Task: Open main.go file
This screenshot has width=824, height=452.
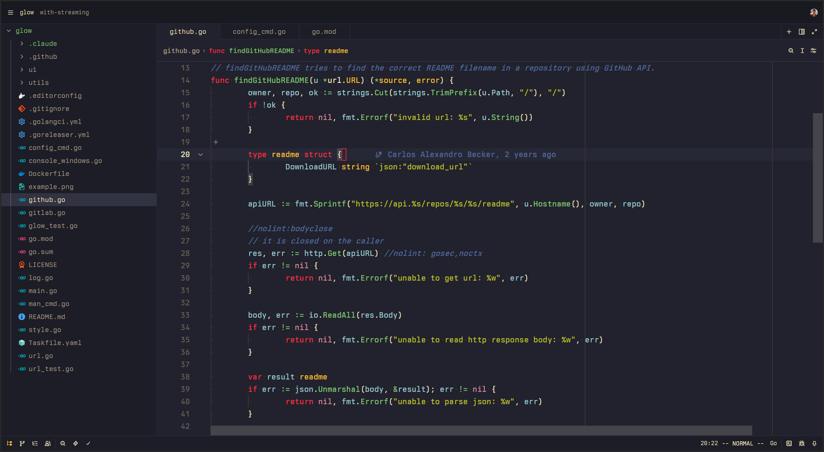Action: pyautogui.click(x=80, y=291)
